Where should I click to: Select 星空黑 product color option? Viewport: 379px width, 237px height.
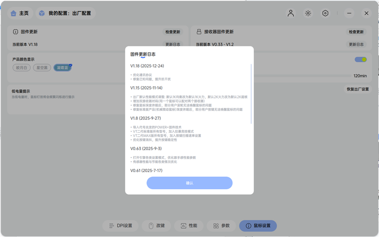tap(42, 68)
